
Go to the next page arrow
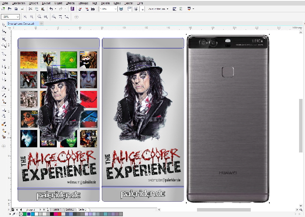[40, 210]
